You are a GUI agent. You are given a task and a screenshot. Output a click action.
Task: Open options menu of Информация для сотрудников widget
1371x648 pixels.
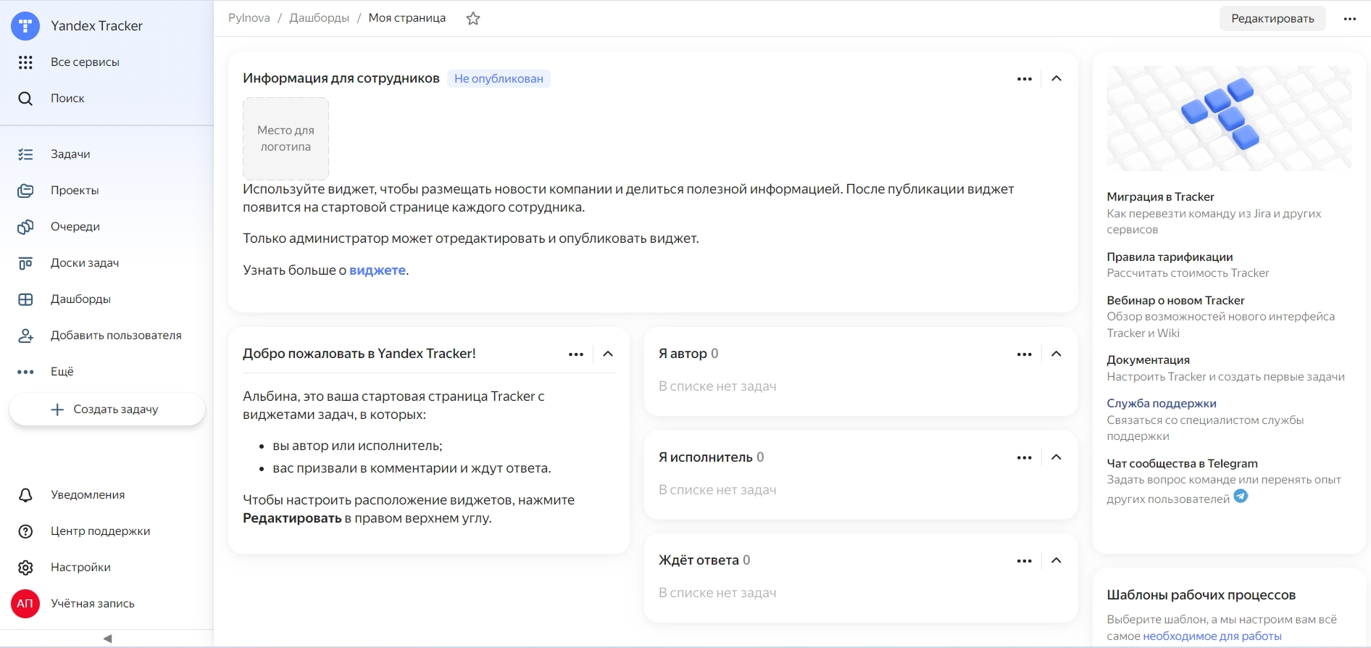[1024, 79]
